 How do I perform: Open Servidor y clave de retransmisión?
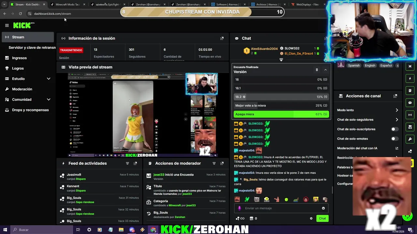click(x=32, y=47)
